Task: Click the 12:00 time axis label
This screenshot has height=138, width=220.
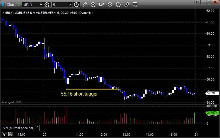Action: click(x=103, y=135)
